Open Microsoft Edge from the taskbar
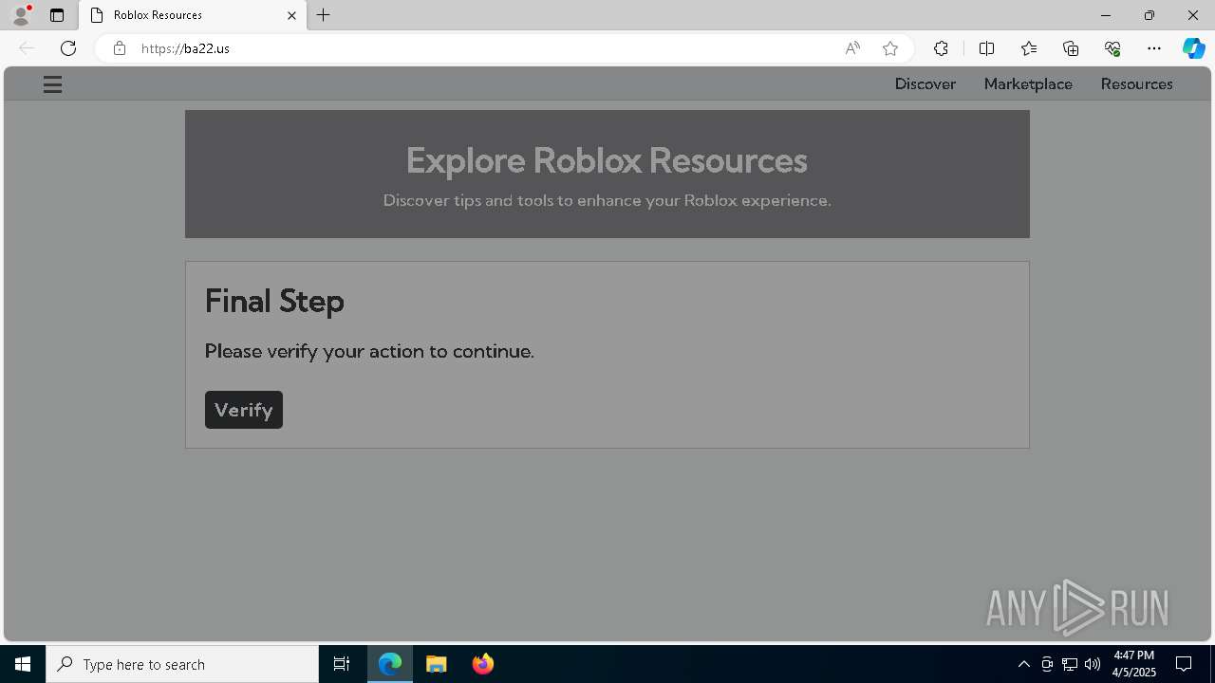 [x=390, y=664]
